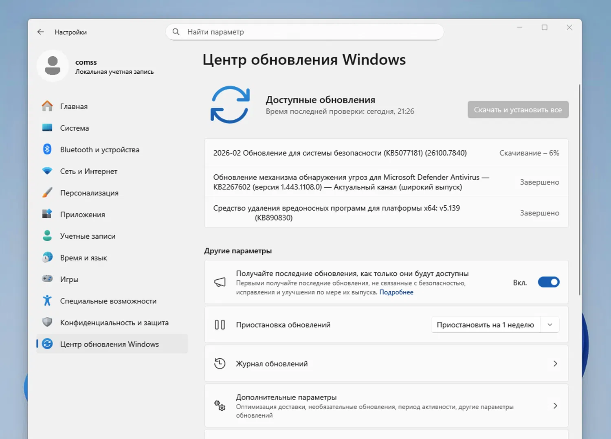Viewport: 611px width, 439px height.
Task: Click the Время и язык globe clock icon
Action: point(47,257)
